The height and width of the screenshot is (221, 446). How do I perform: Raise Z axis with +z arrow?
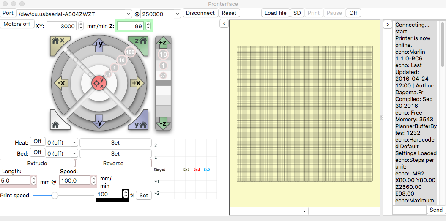[x=163, y=43]
